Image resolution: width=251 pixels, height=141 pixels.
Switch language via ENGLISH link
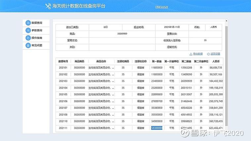[162, 7]
